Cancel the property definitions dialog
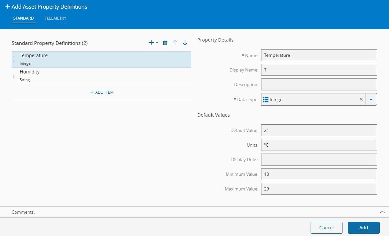The image size is (389, 236). pyautogui.click(x=326, y=228)
